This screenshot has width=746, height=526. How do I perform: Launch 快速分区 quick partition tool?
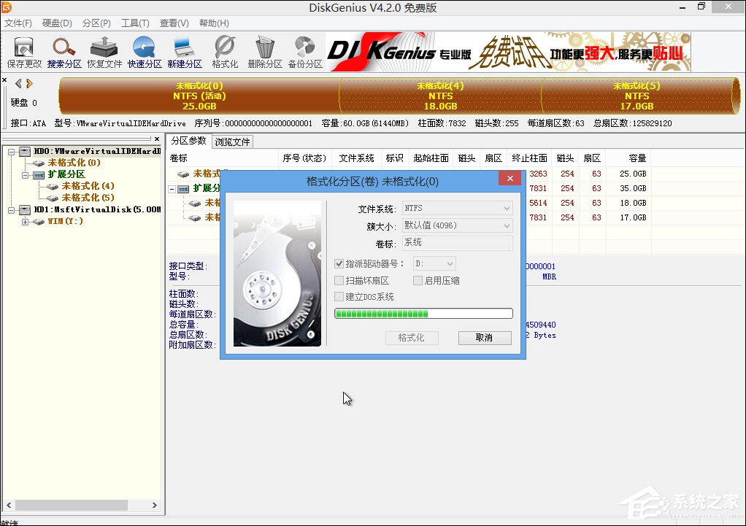pos(145,50)
